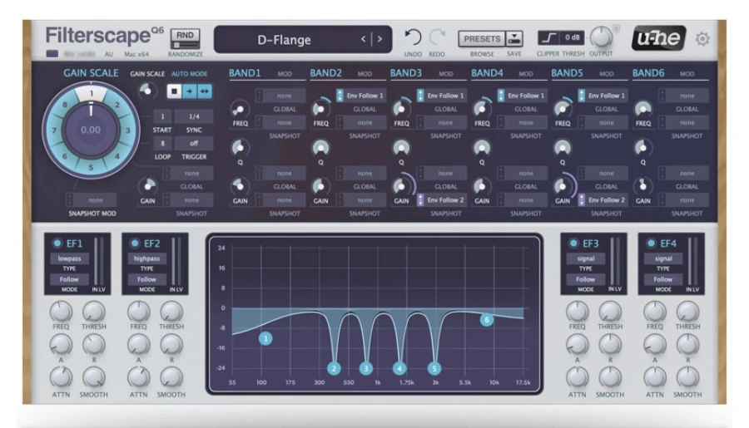
Task: Click band node 1 in the graph
Action: point(265,339)
